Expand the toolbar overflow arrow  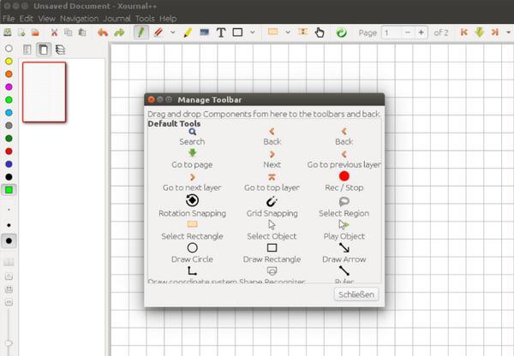508,33
